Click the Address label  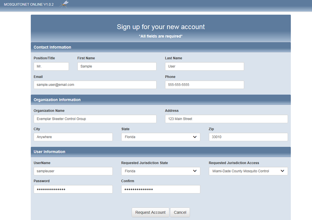pyautogui.click(x=172, y=111)
